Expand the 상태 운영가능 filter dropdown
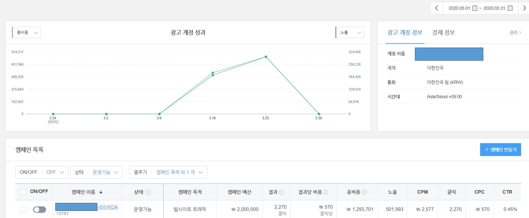 [96, 172]
